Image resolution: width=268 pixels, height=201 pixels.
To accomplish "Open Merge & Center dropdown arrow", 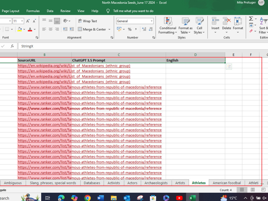I will pos(109,29).
